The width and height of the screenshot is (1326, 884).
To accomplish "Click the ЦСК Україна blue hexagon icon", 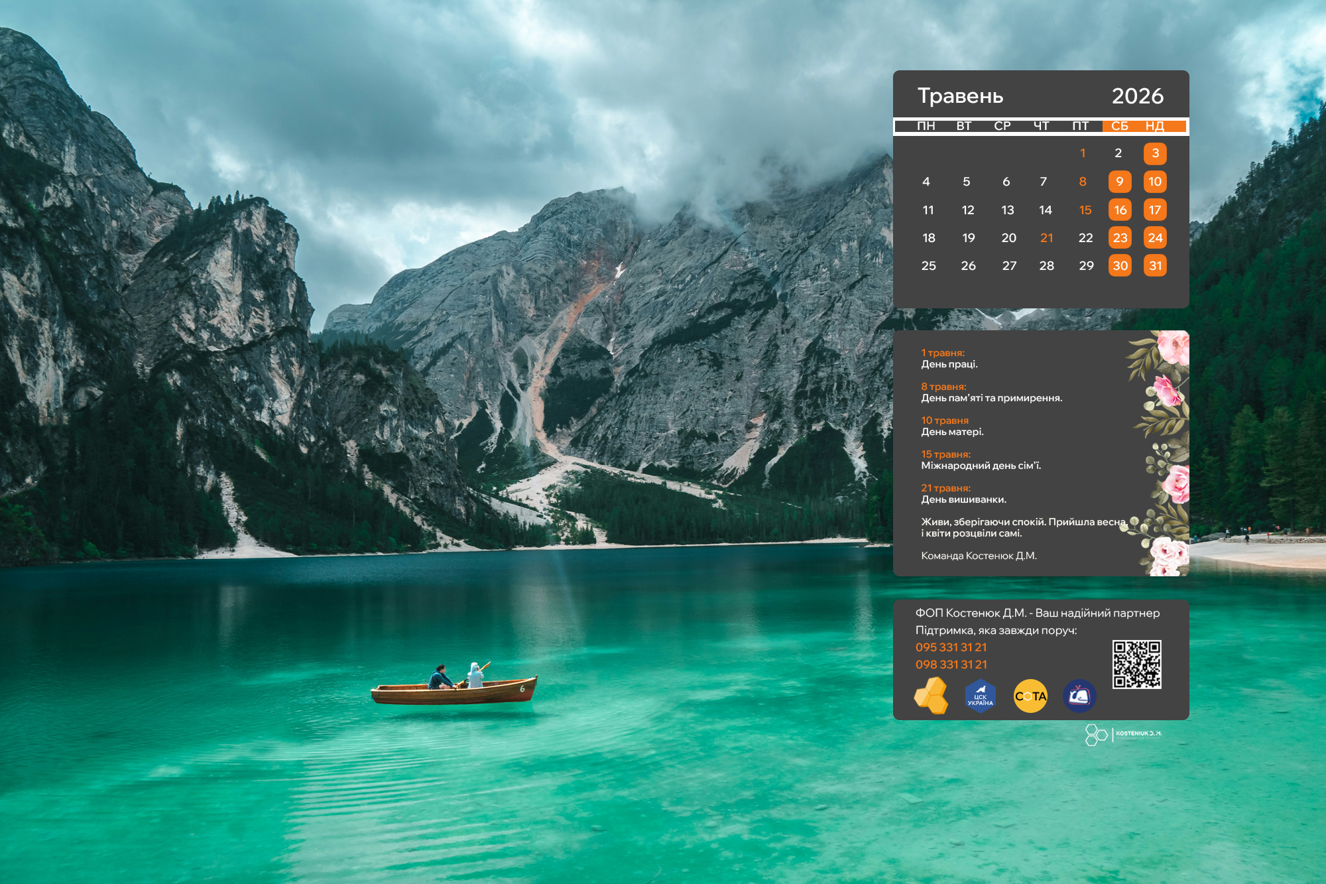I will coord(980,696).
